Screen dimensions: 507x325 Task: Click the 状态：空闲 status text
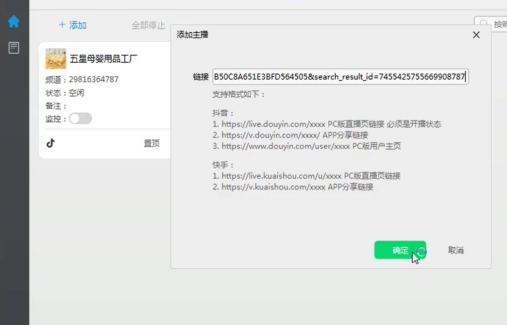click(65, 93)
